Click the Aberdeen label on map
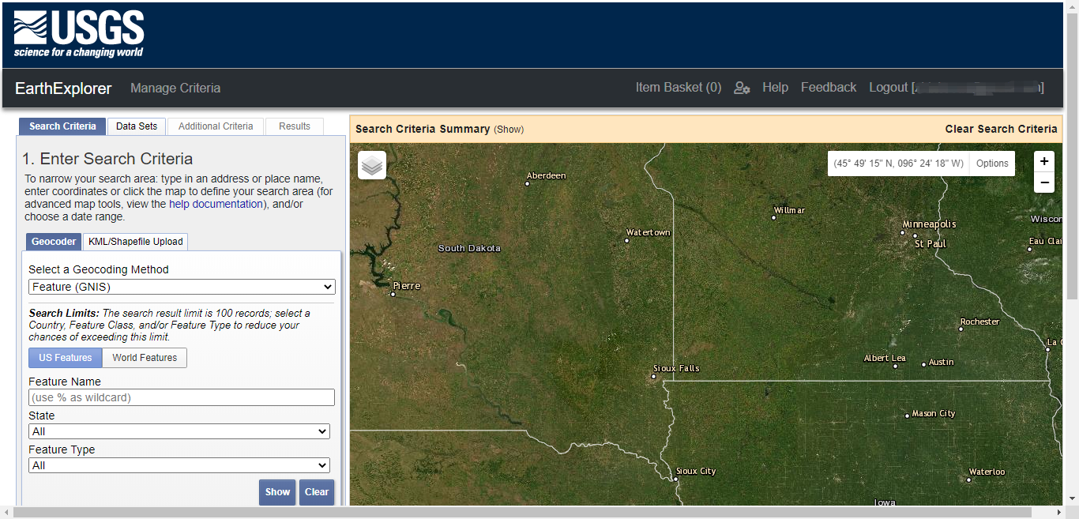The width and height of the screenshot is (1079, 519). point(546,176)
